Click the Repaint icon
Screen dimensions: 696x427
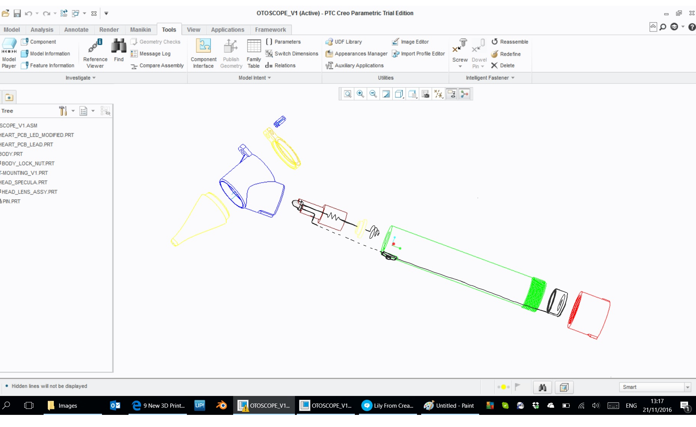click(386, 94)
